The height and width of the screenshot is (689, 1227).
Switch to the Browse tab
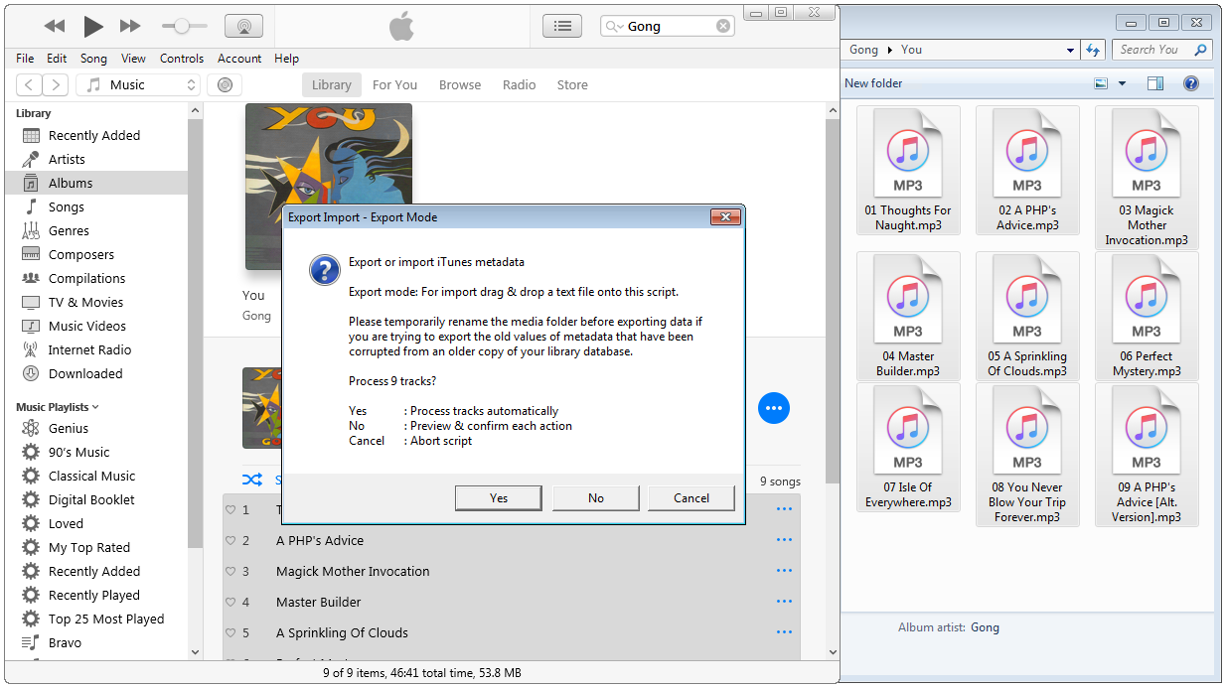(x=460, y=85)
